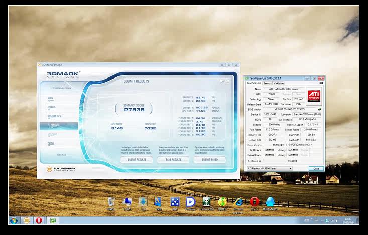
Task: Select the Graphics Card tab
Action: 254,83
